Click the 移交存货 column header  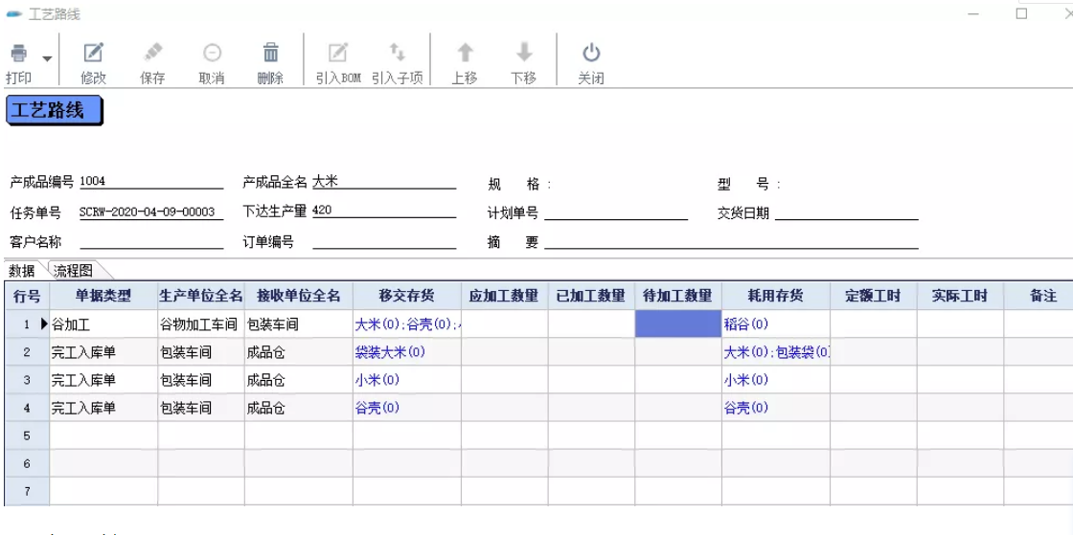point(407,296)
